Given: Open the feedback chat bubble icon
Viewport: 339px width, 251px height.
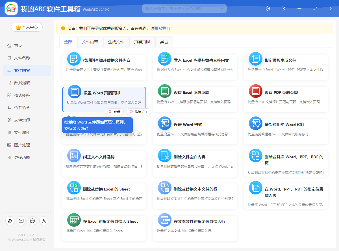Looking at the screenshot, I should point(32,221).
